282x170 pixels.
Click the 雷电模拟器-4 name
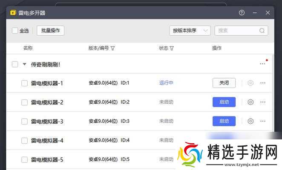coord(47,140)
